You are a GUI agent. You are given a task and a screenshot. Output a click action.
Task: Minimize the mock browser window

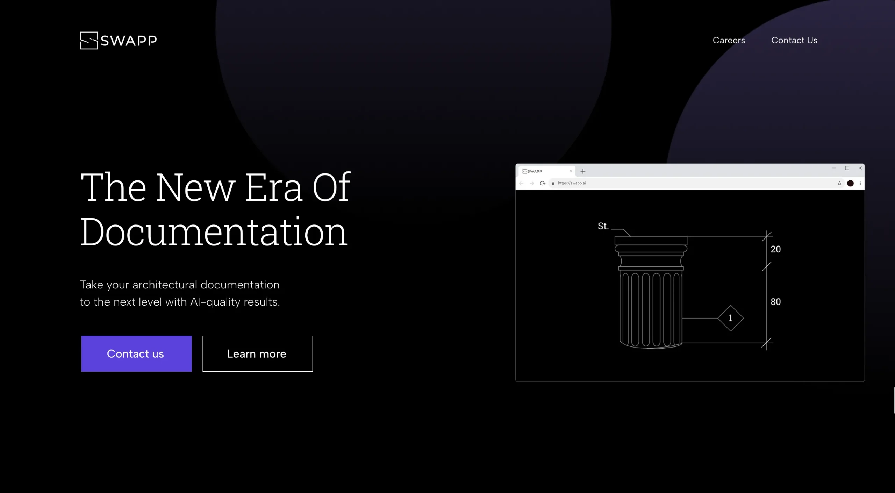(x=834, y=168)
